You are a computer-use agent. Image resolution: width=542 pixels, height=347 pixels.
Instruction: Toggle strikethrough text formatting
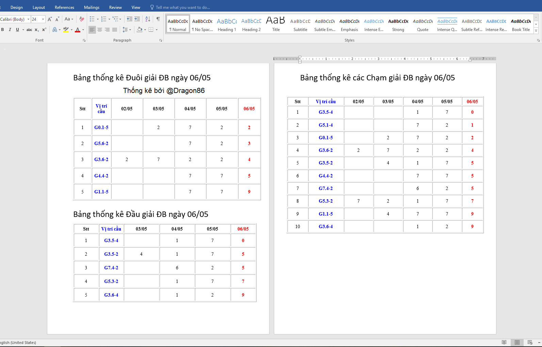click(x=29, y=30)
